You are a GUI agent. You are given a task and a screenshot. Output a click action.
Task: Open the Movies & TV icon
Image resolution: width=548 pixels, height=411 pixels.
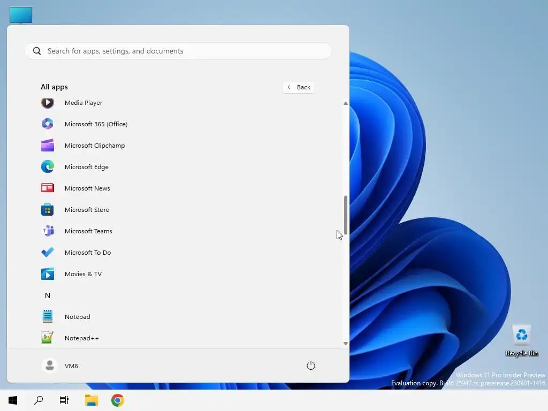tap(48, 274)
